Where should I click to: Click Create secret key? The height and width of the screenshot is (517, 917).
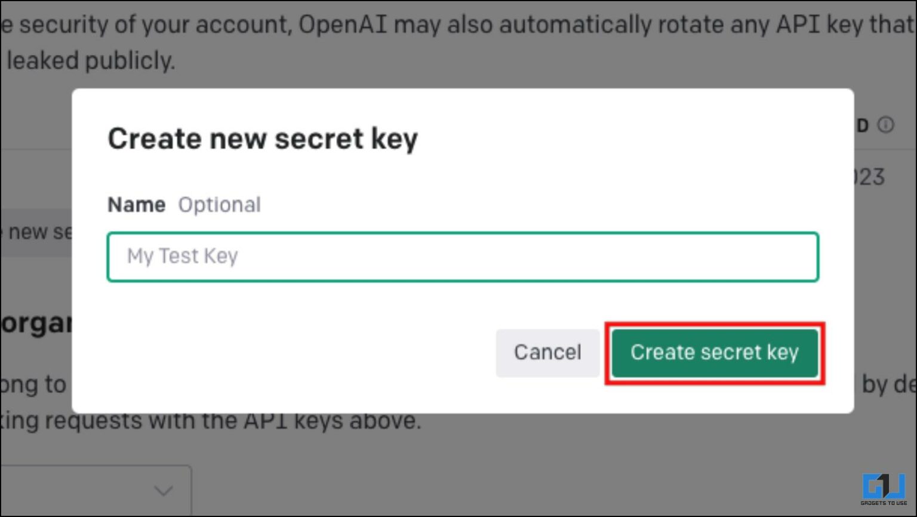pyautogui.click(x=715, y=353)
